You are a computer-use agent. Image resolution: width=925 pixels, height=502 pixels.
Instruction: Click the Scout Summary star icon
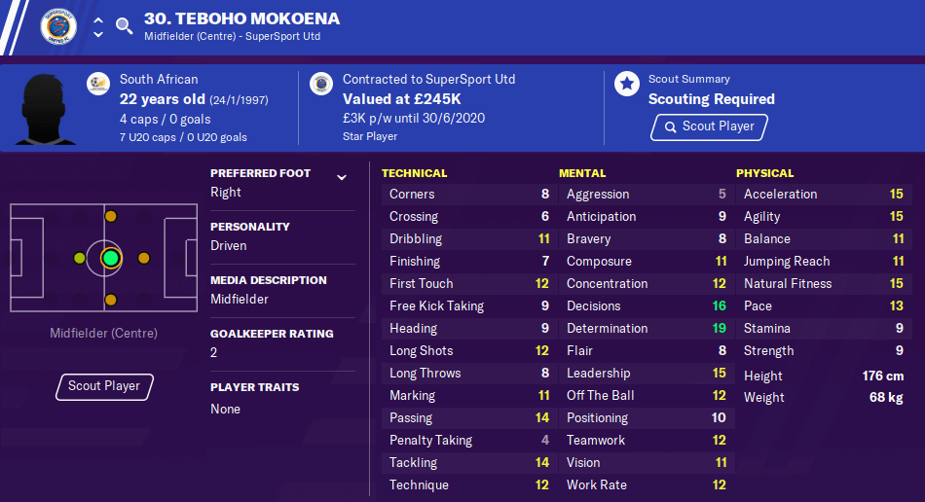click(x=626, y=84)
